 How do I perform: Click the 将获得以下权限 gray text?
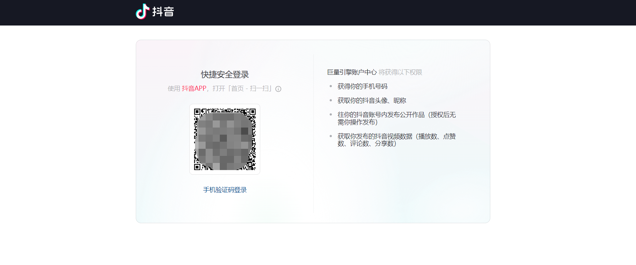pos(400,72)
